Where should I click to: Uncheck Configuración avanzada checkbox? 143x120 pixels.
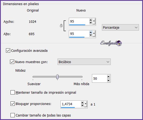point(8,50)
